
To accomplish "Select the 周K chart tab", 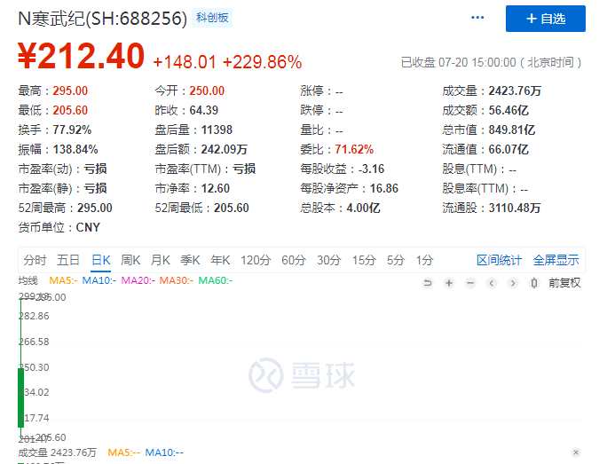I will point(130,260).
